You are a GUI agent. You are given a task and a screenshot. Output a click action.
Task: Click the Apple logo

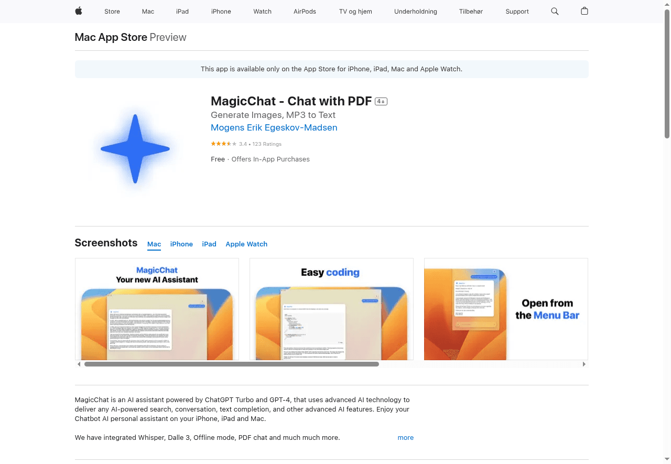78,11
